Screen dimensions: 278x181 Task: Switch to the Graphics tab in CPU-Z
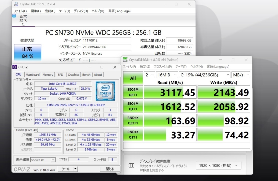73,75
